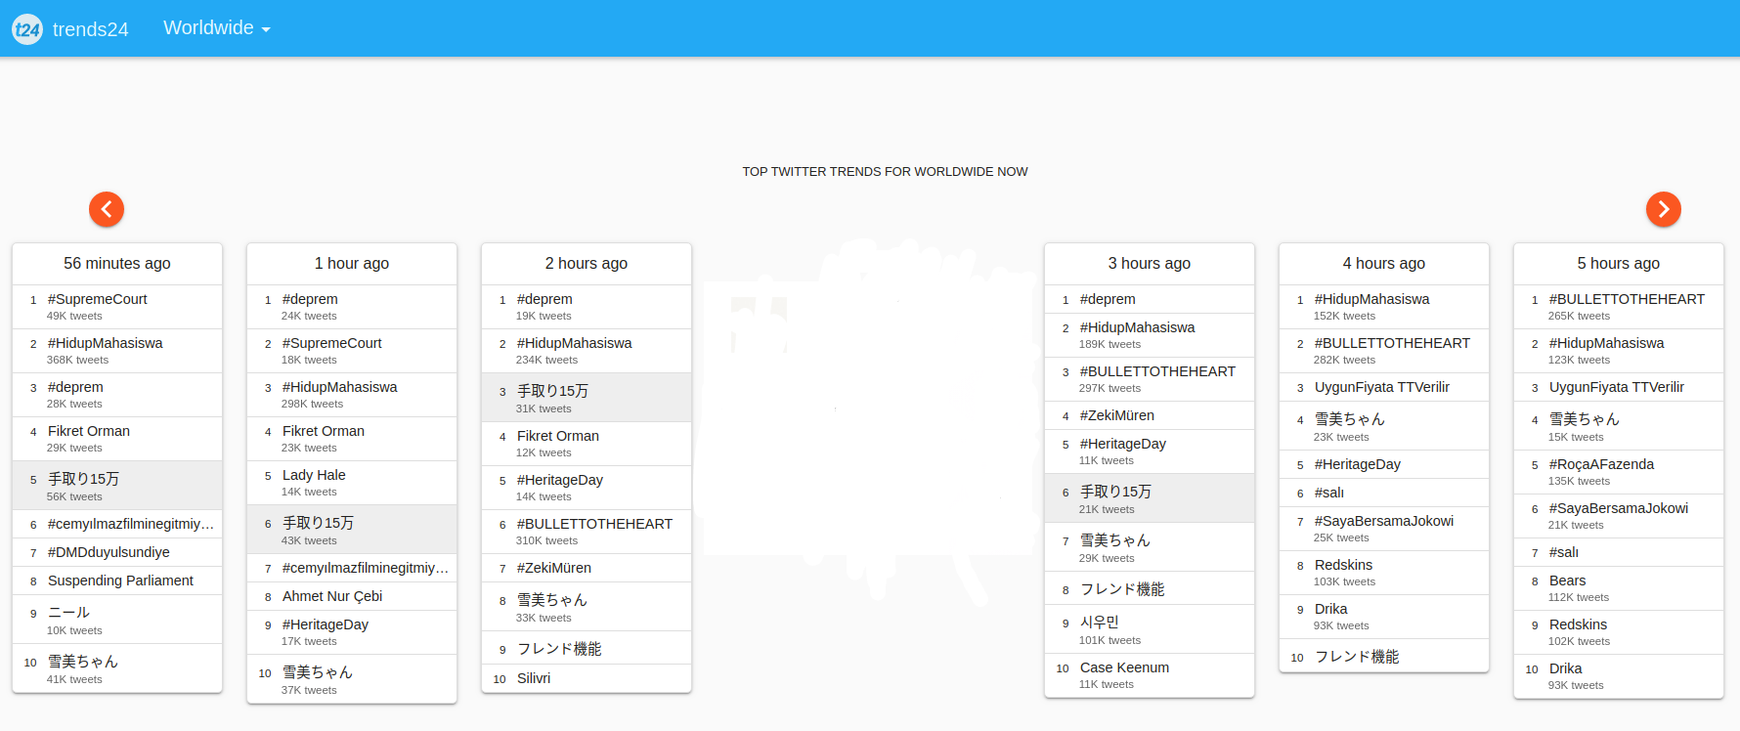Open #HeritageDay with 17K tweets
1740x731 pixels.
coord(326,624)
